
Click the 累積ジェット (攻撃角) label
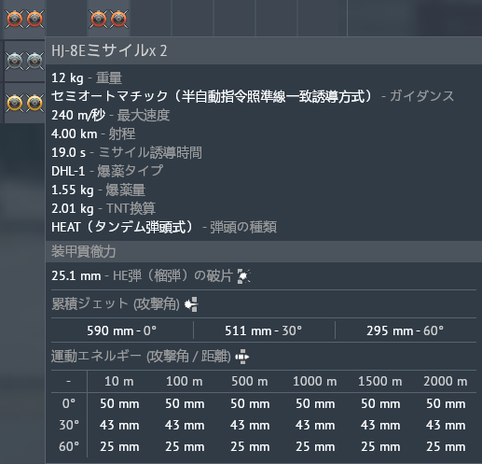tap(116, 304)
